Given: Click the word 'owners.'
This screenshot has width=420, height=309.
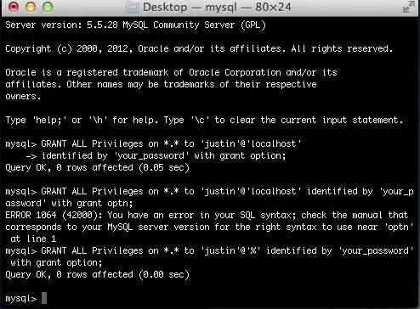Looking at the screenshot, I should 23,97.
